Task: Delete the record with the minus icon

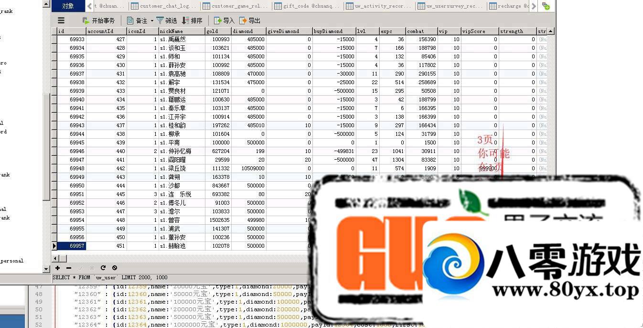Action: click(69, 268)
